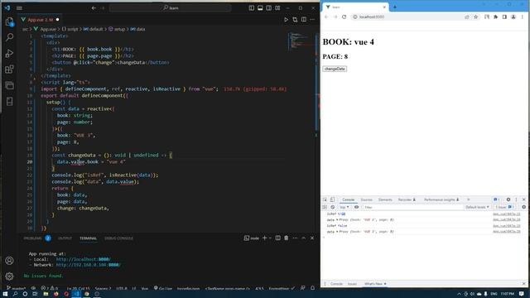
Task: Open the browser Extensions puzzle icon
Action: 495,17
